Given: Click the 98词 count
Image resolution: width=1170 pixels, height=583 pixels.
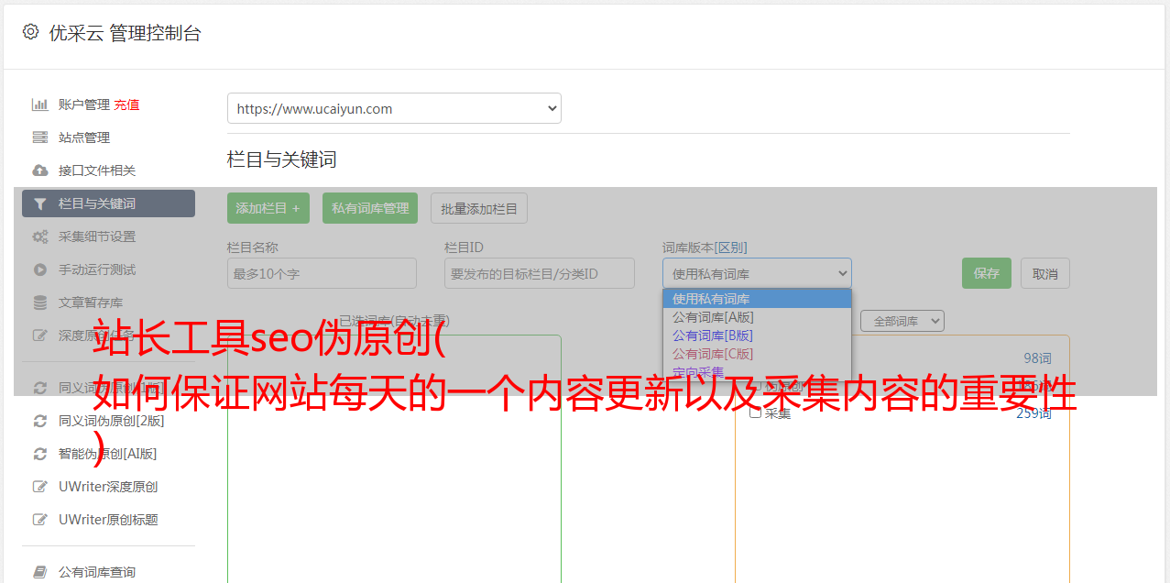Looking at the screenshot, I should pyautogui.click(x=1037, y=358).
